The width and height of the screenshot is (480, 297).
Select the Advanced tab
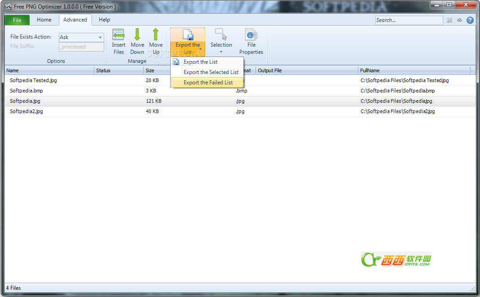point(75,20)
